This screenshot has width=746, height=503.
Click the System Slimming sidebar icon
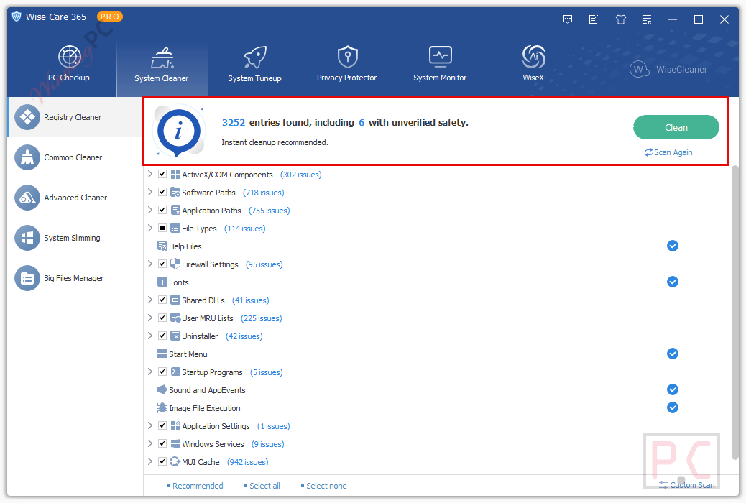click(x=27, y=238)
